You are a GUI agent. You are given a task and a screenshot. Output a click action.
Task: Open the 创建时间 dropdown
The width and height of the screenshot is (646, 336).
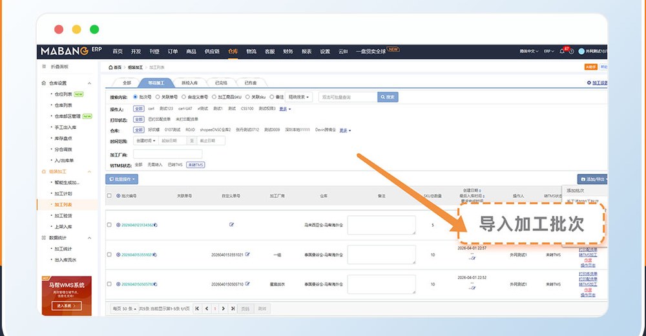pos(146,141)
